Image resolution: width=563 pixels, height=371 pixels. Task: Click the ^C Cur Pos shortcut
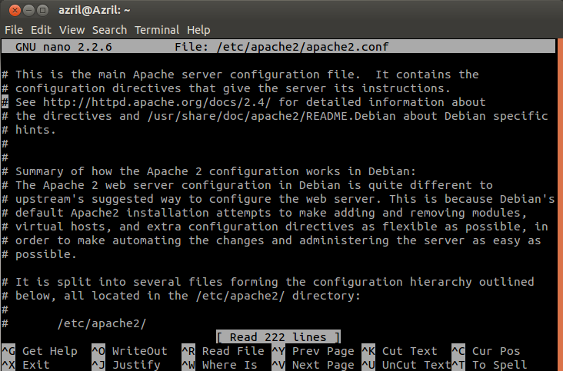click(x=486, y=351)
